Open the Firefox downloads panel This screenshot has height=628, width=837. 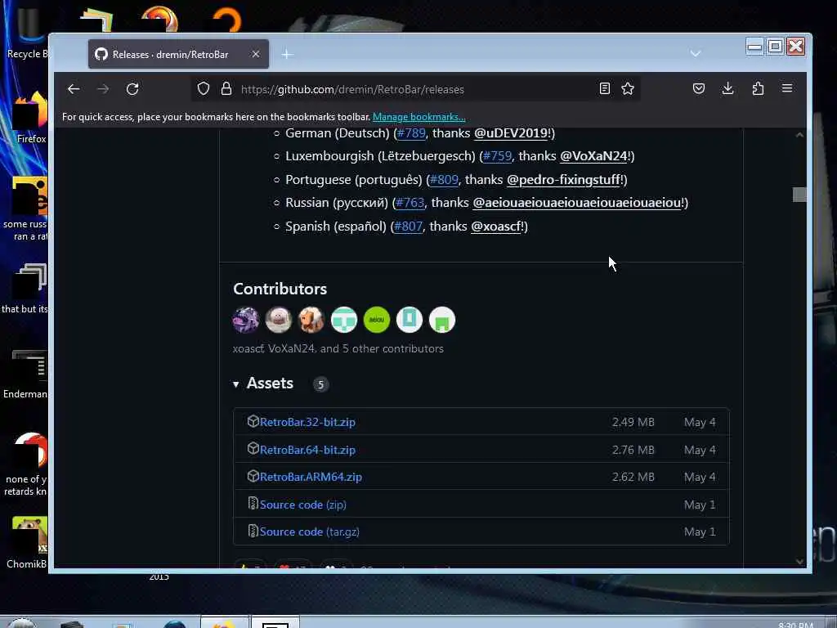coord(728,88)
